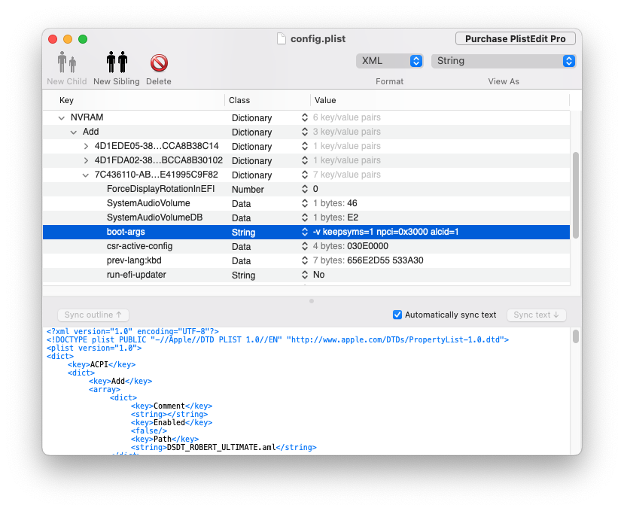The width and height of the screenshot is (624, 511).
Task: Toggle the Automatically sync text checkbox
Action: click(x=397, y=315)
